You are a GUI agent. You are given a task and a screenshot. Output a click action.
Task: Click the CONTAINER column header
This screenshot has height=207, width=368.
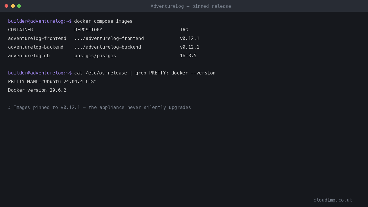coord(20,30)
